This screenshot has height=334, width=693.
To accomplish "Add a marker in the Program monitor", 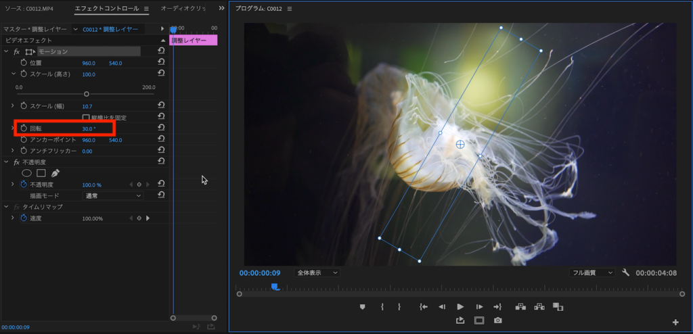I will [362, 306].
